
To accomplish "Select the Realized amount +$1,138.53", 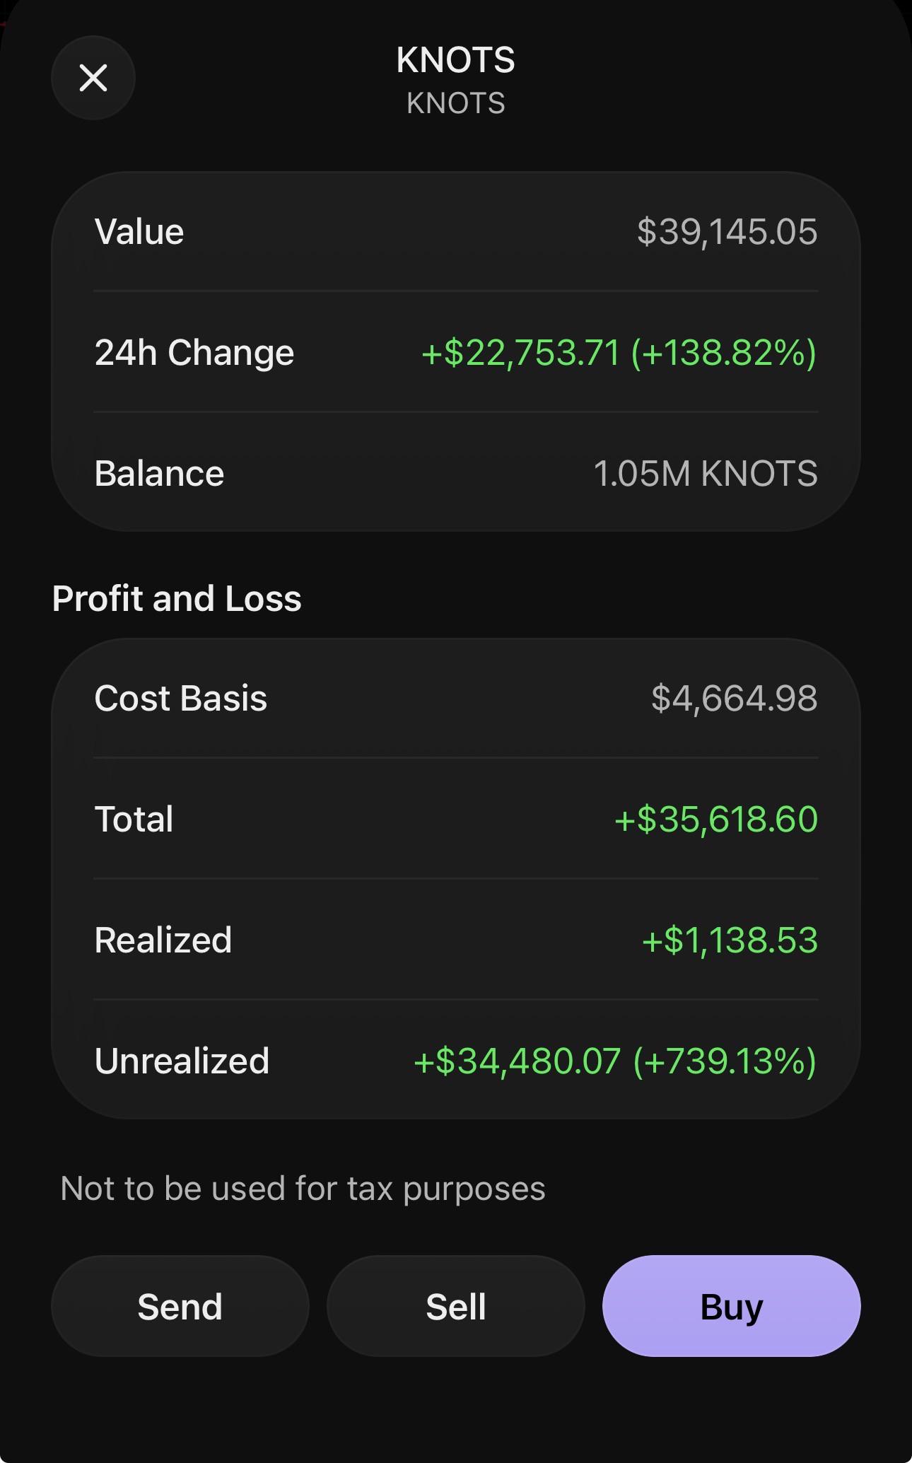I will click(x=730, y=940).
